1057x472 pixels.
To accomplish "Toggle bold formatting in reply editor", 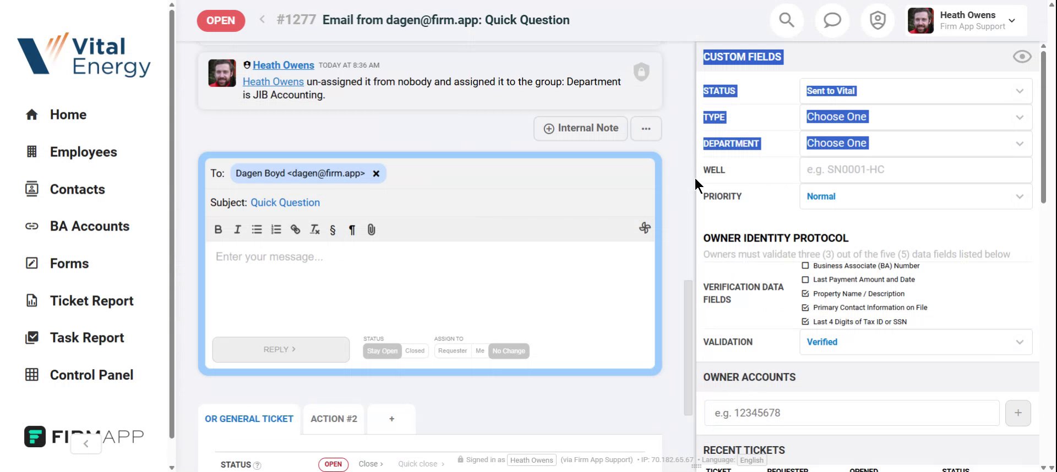I will 218,229.
